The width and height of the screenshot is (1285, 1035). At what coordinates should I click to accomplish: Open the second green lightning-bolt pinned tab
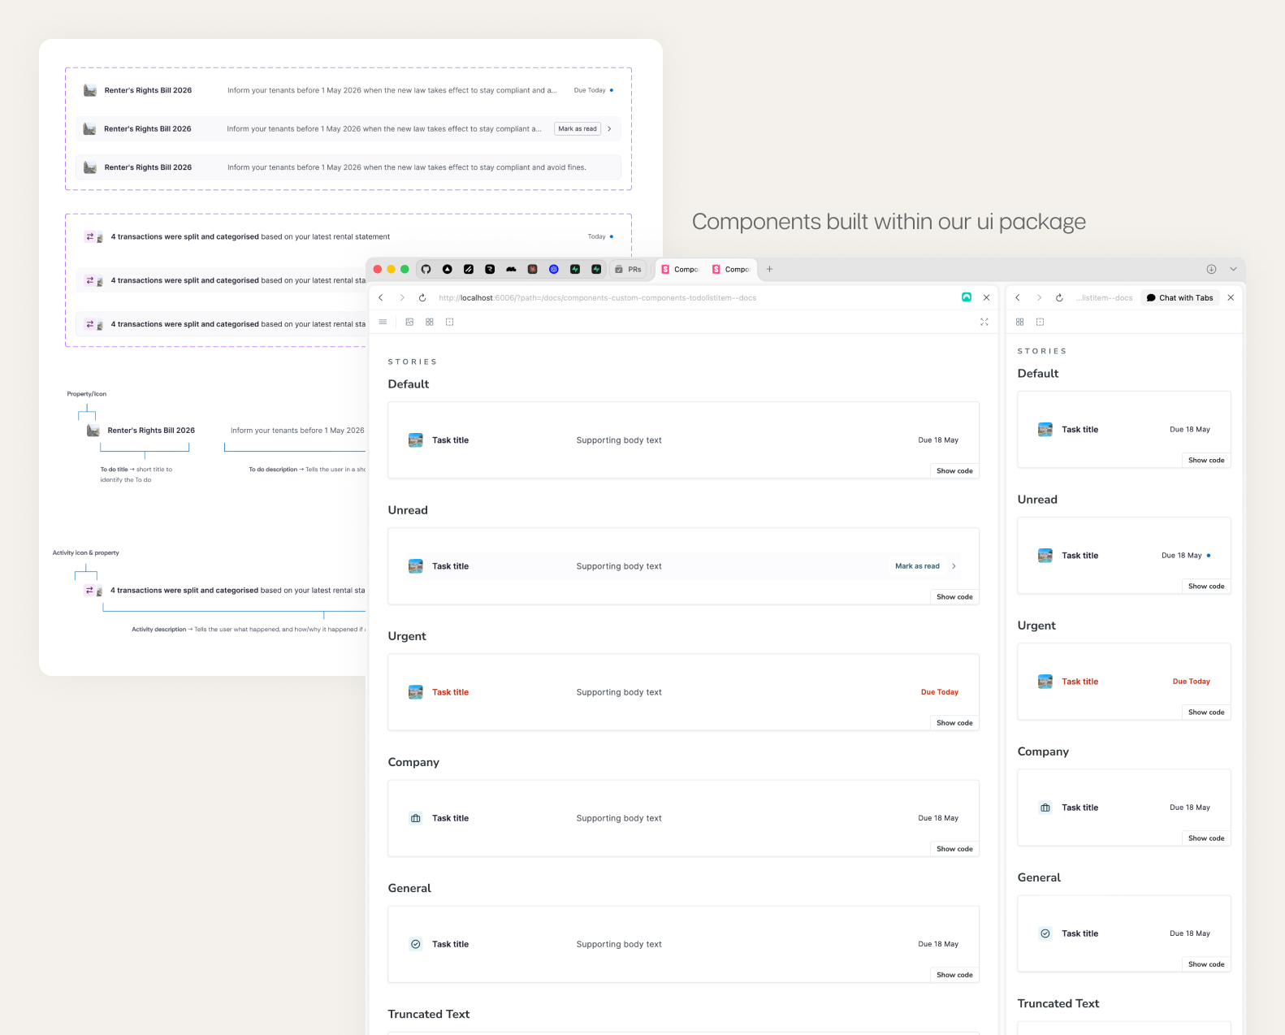[x=596, y=269]
